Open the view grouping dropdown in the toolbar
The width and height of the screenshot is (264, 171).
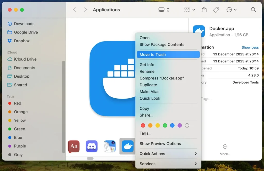pyautogui.click(x=189, y=10)
